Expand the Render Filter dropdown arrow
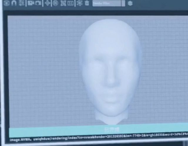Image resolution: width=188 pixels, height=146 pixels. tap(123, 3)
